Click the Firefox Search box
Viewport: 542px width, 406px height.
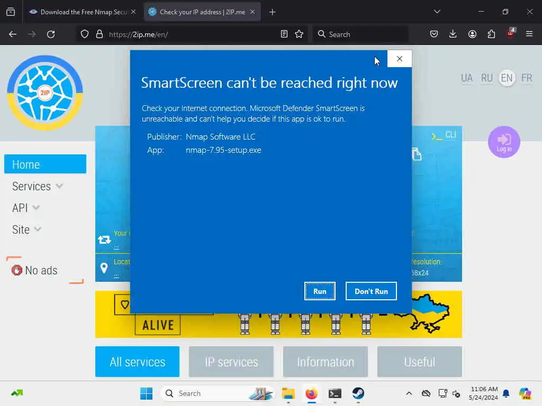click(360, 34)
